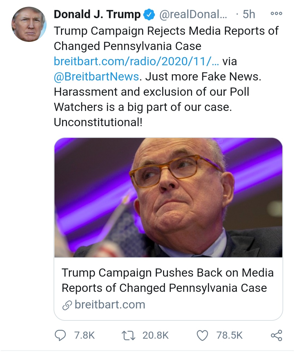Follow the breitbart.com/radio/2020/11/ link
This screenshot has width=294, height=352.
coord(136,61)
